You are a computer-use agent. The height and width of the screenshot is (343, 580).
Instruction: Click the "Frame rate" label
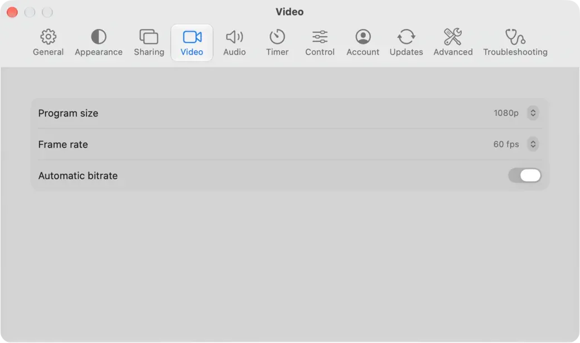[63, 144]
